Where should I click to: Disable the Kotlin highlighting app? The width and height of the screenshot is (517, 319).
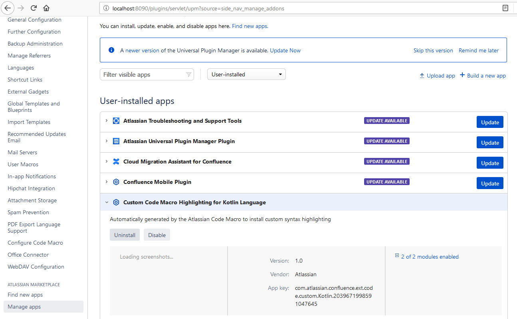(x=157, y=235)
